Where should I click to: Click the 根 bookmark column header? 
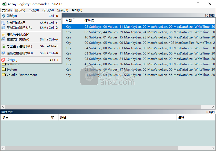(x=53, y=117)
